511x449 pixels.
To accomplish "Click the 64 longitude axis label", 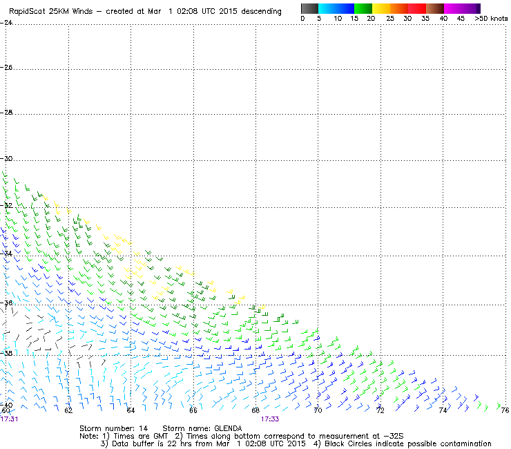I will point(131,410).
